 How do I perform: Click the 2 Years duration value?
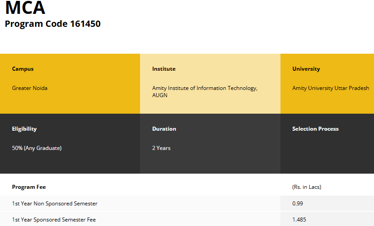(x=161, y=148)
